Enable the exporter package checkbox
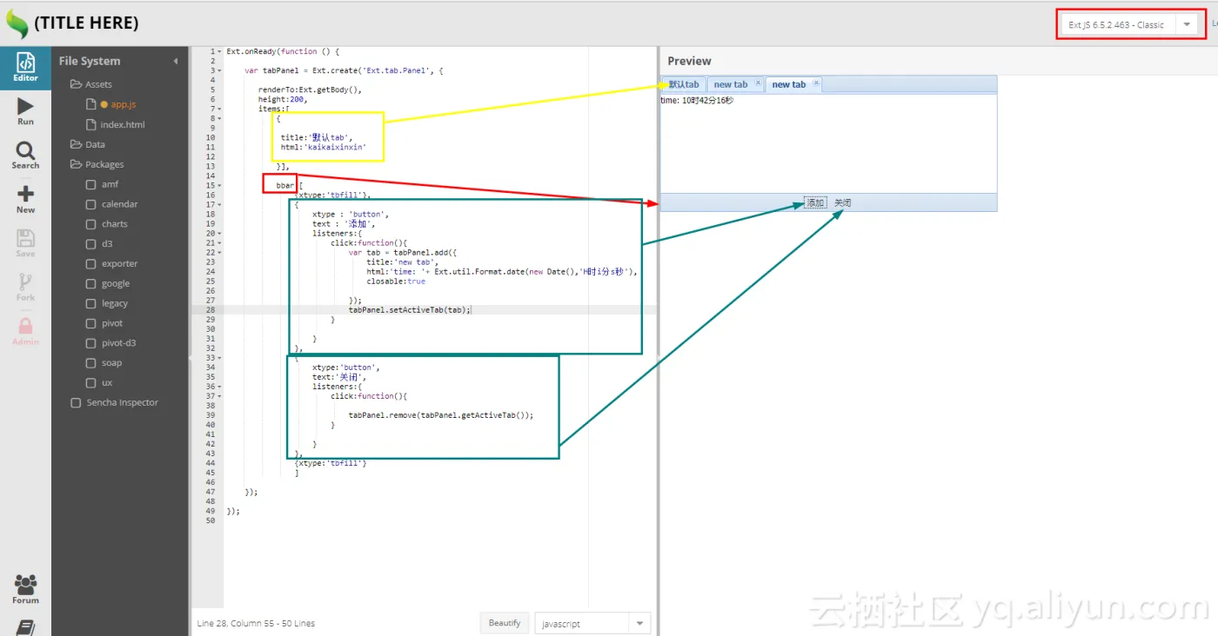1218x636 pixels. (x=90, y=264)
